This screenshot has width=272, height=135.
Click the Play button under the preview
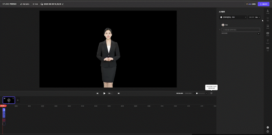(x=104, y=93)
